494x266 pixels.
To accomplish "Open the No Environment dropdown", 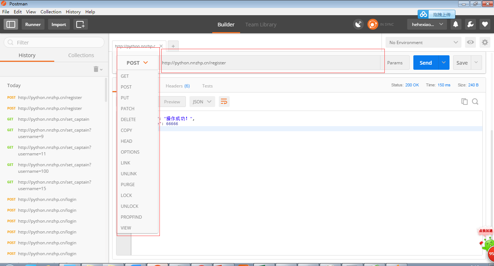I will click(x=423, y=43).
